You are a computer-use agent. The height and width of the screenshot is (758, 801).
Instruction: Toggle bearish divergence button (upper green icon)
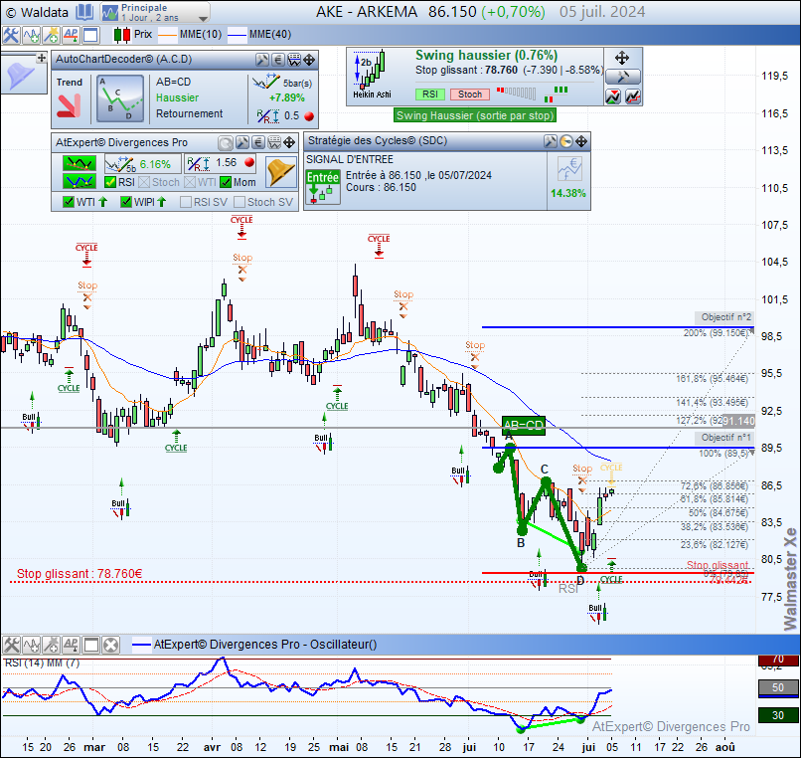point(80,163)
